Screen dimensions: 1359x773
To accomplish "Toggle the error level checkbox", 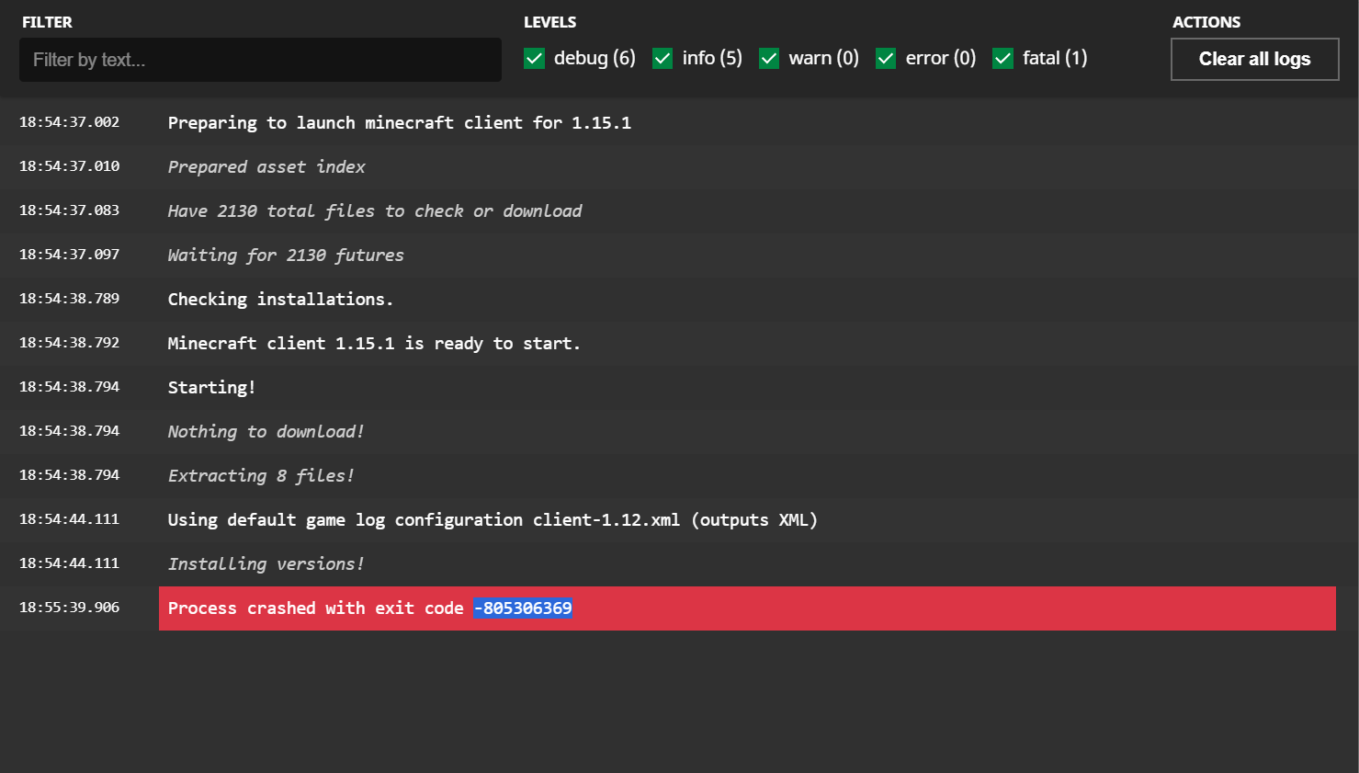I will click(886, 59).
